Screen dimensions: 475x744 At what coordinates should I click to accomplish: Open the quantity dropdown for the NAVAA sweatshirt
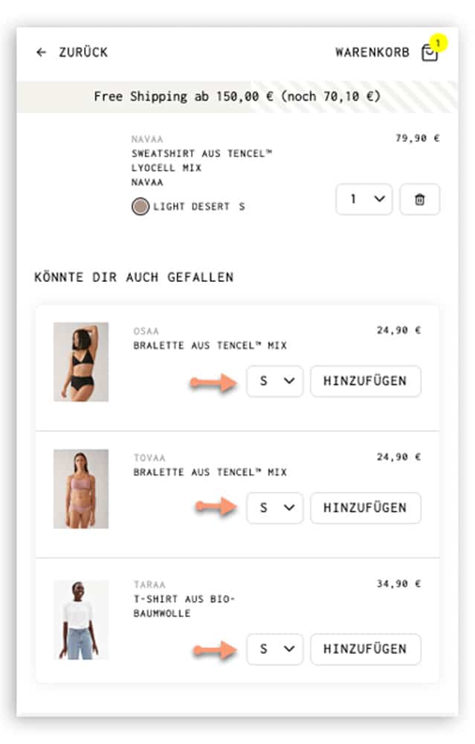tap(363, 199)
